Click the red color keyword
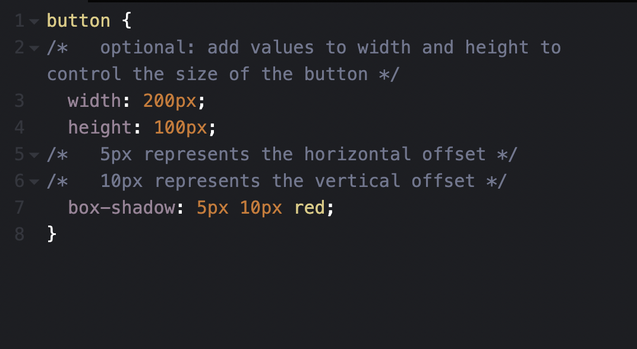This screenshot has height=349, width=637. [310, 208]
